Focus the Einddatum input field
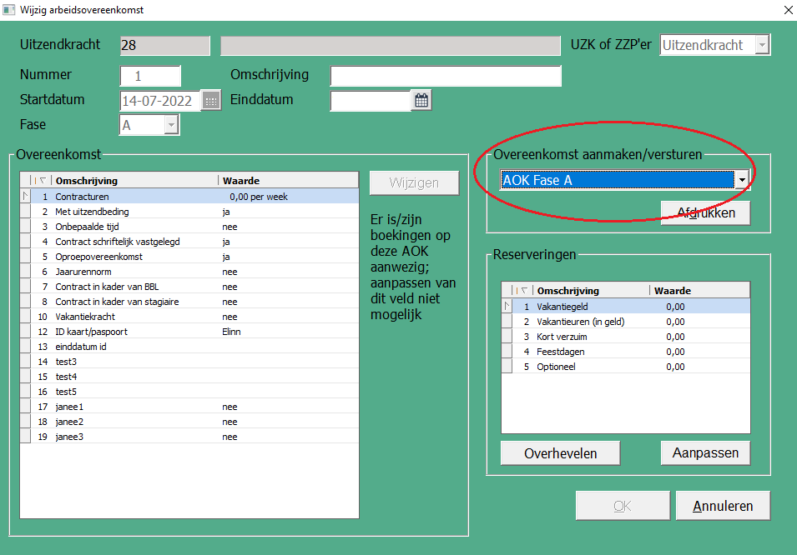 (371, 101)
